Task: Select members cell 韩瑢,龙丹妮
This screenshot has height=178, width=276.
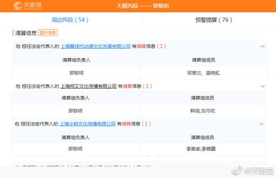Action: 202,111
